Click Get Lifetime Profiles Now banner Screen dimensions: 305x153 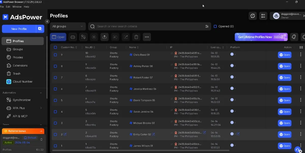(x=261, y=37)
